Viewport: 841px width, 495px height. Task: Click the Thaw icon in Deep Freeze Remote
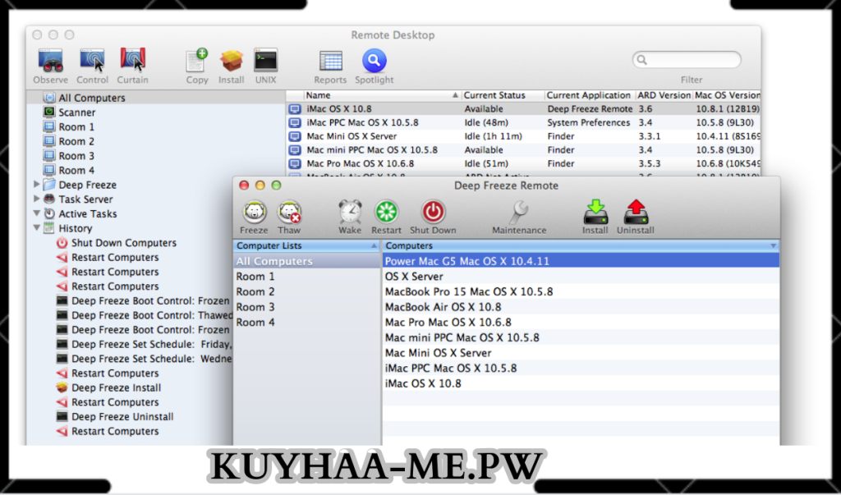290,213
